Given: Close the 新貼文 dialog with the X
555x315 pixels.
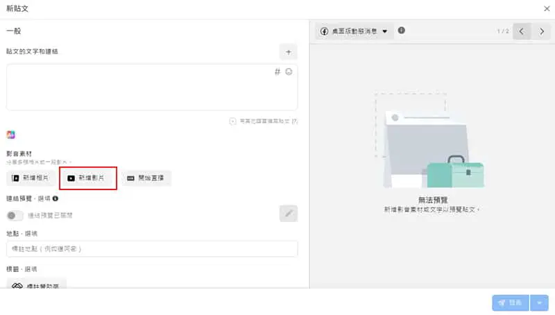Looking at the screenshot, I should [x=545, y=8].
